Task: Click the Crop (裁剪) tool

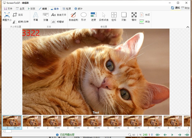Action: (x=18, y=15)
